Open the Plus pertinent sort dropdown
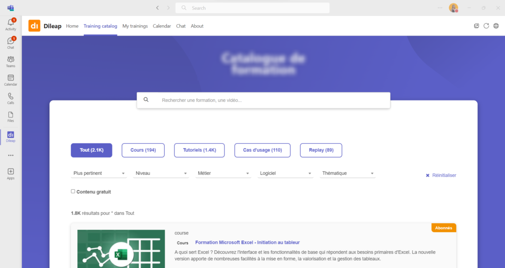This screenshot has height=268, width=505. click(99, 173)
